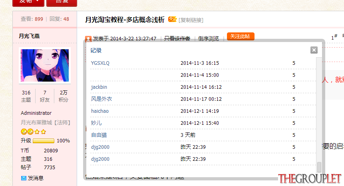Click the 发消息 send message link
The height and width of the screenshot is (186, 344).
point(36,178)
